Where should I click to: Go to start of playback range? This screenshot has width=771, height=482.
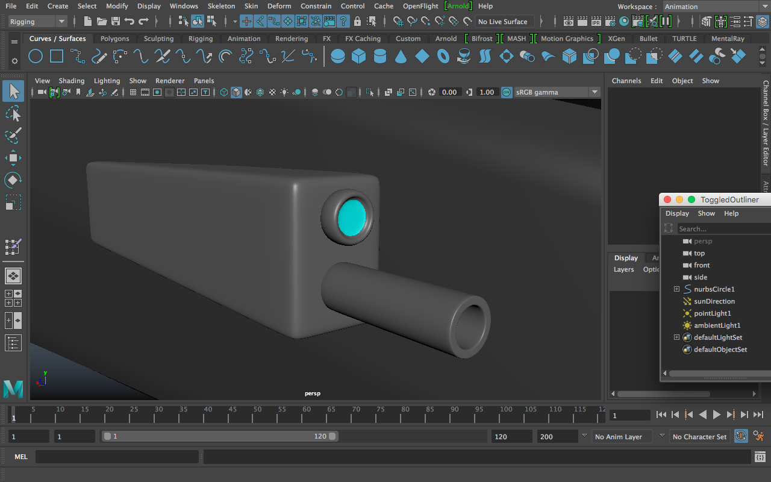[x=661, y=415]
